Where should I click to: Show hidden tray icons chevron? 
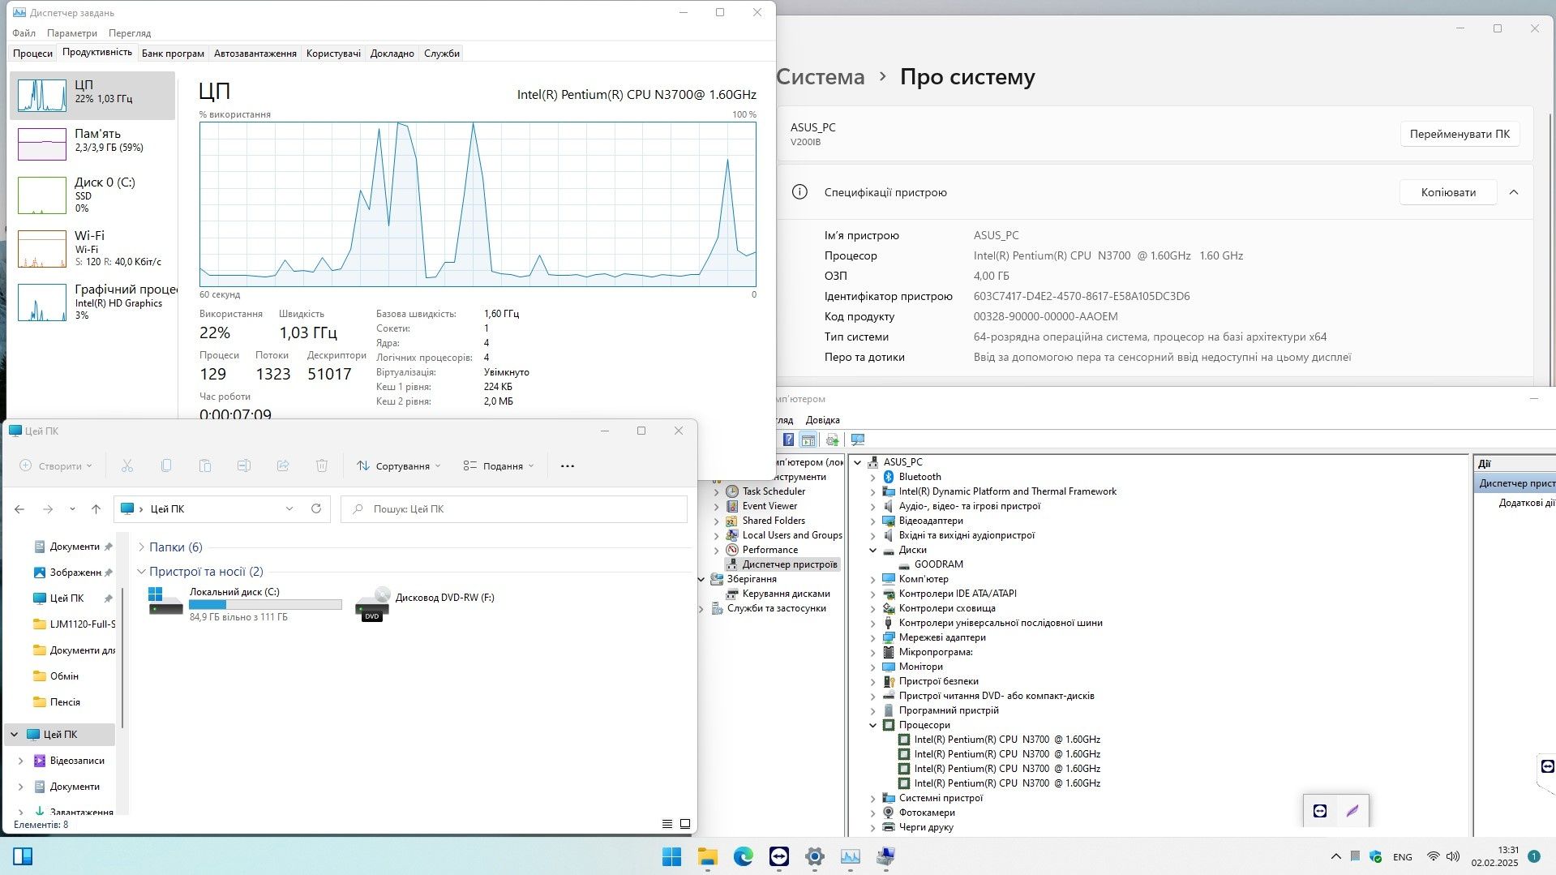pos(1336,856)
